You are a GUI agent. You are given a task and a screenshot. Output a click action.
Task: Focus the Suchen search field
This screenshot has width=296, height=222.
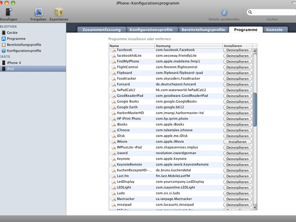click(x=272, y=12)
